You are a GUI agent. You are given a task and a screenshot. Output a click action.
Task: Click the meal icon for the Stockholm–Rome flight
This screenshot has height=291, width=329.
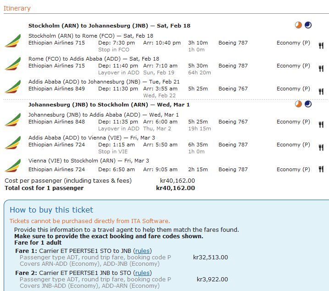(321, 45)
